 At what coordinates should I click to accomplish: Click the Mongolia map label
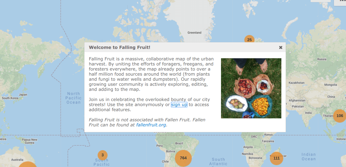[x=330, y=85]
